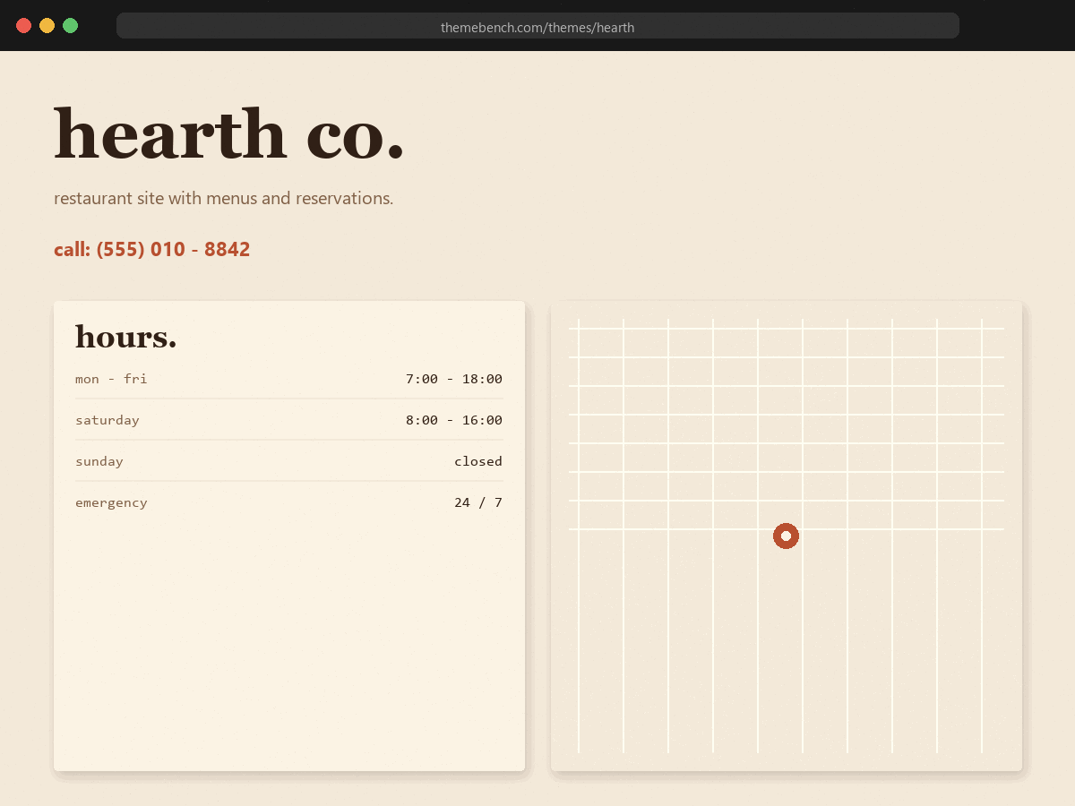Click the red close window button
Viewport: 1075px width, 806px height.
(x=24, y=25)
